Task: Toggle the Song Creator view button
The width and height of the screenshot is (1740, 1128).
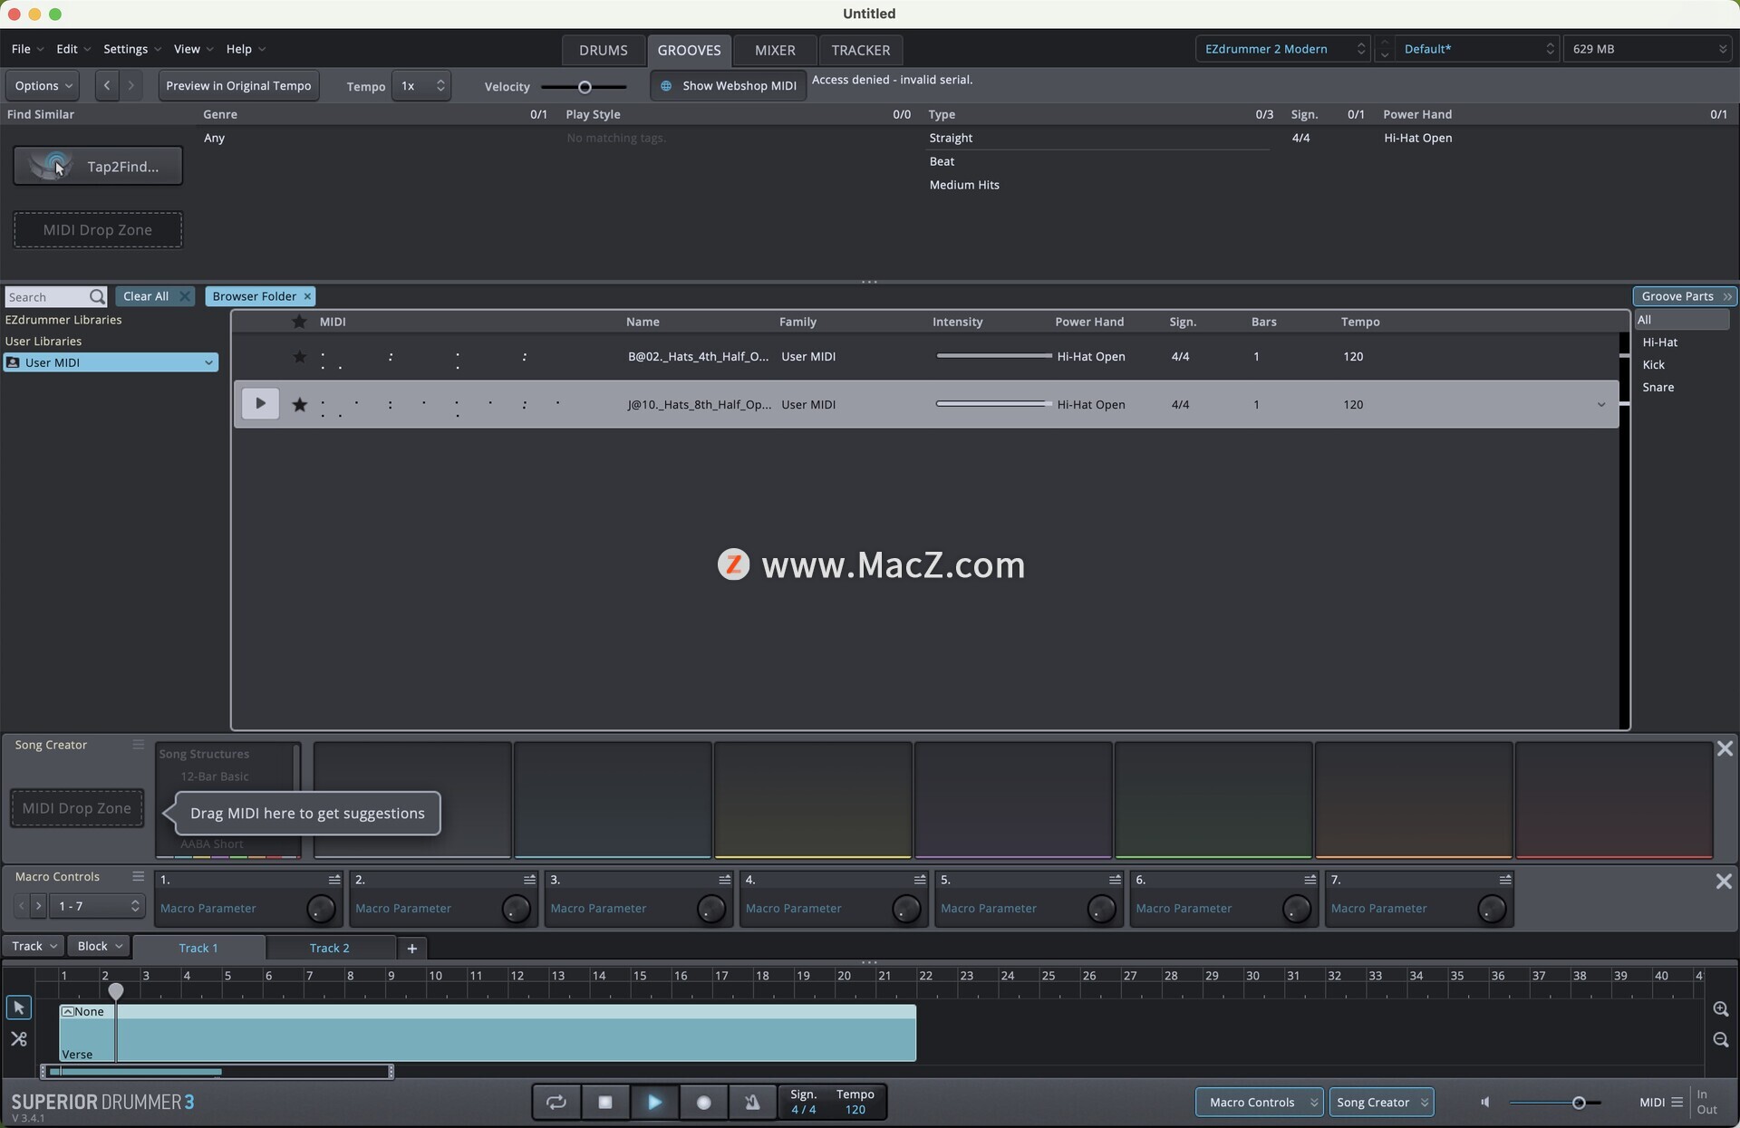Action: coord(1380,1102)
